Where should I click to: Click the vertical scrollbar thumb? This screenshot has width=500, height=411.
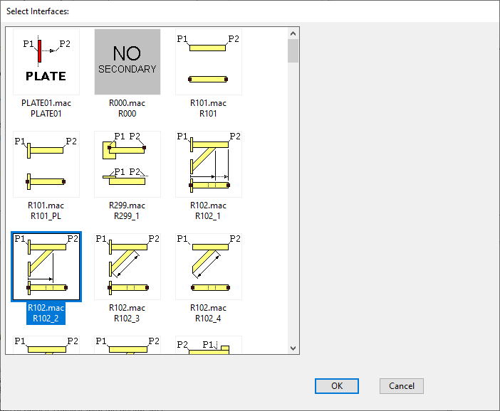293,51
